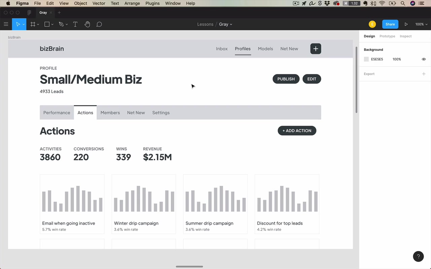Screen dimensions: 431x269
Task: Edit the E5E5E5 hex value field
Action: (x=377, y=59)
